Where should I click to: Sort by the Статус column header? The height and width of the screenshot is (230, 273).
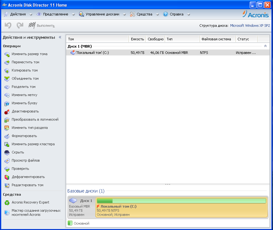(246, 39)
